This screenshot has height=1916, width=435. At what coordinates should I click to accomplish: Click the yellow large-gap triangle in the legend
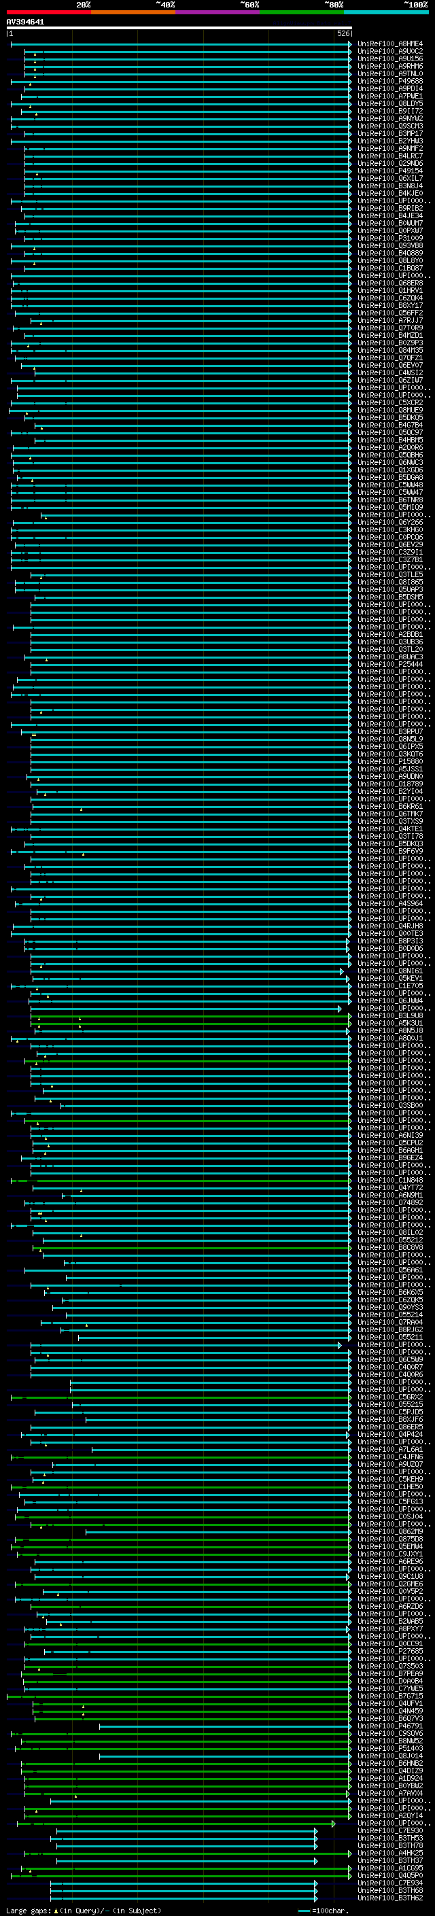point(56,1910)
